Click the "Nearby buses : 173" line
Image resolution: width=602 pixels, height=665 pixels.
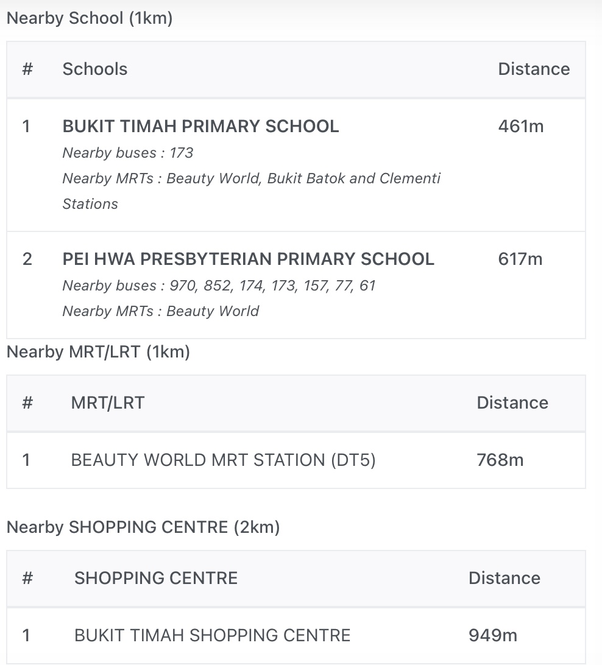coord(127,152)
